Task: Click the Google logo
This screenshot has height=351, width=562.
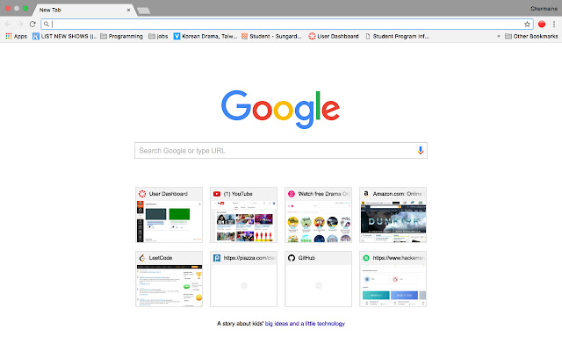Action: pos(281,109)
